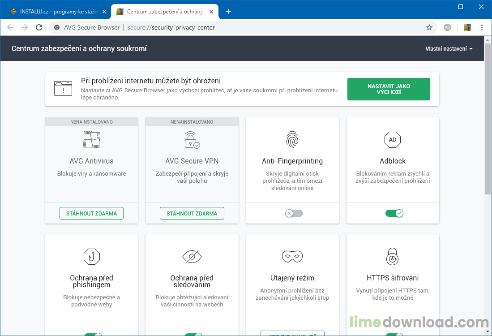Viewport: 492px width, 336px height.
Task: Disable the Adblock toggle
Action: point(394,213)
